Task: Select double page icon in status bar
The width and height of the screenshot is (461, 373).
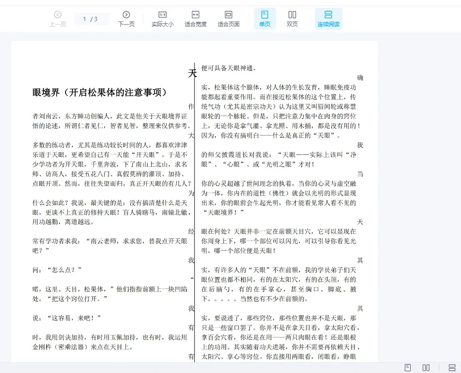Action: 426,368
